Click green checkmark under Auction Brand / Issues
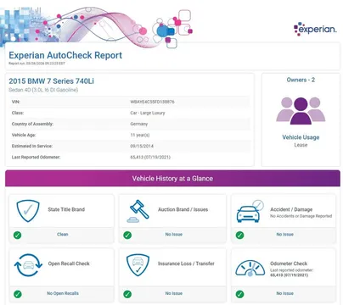Viewport: 343px width, 305px height. (127, 235)
